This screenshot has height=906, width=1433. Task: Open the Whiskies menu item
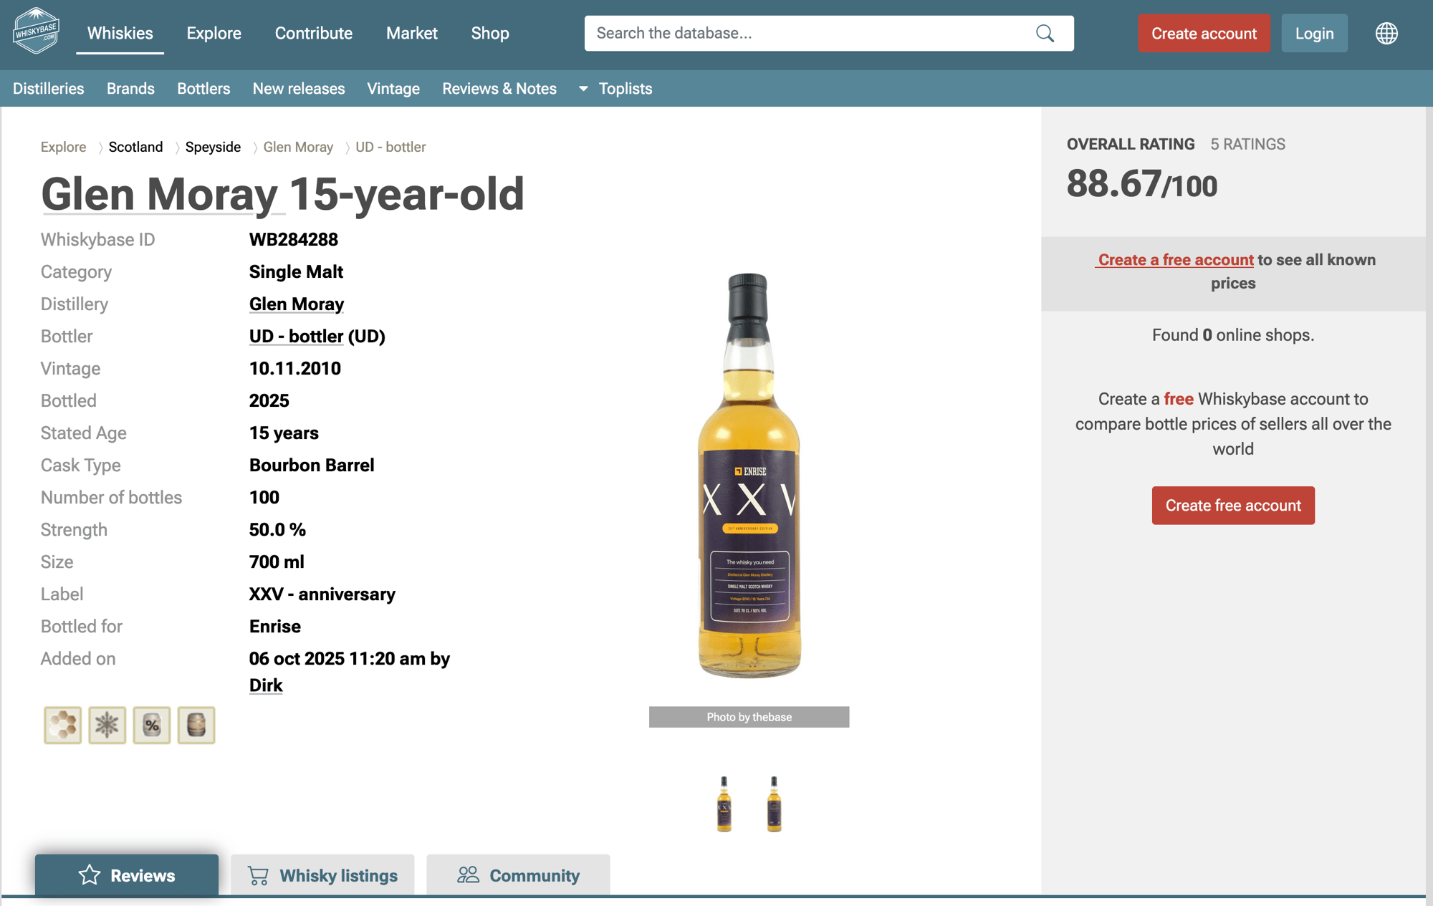(x=120, y=34)
